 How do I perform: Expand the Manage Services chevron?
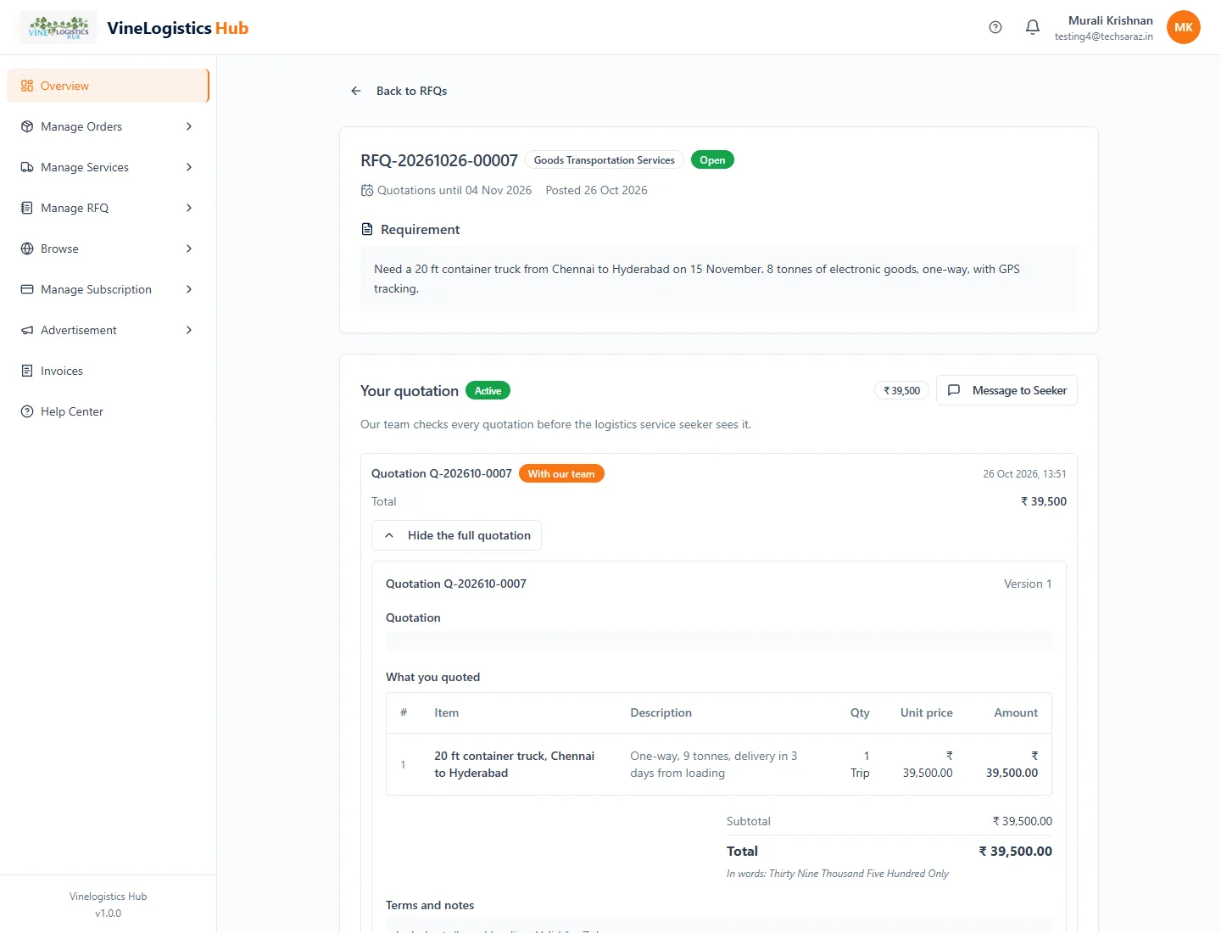pyautogui.click(x=189, y=167)
